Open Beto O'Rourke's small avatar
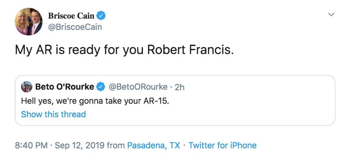Screen dimensions: 343x156 click(x=27, y=87)
